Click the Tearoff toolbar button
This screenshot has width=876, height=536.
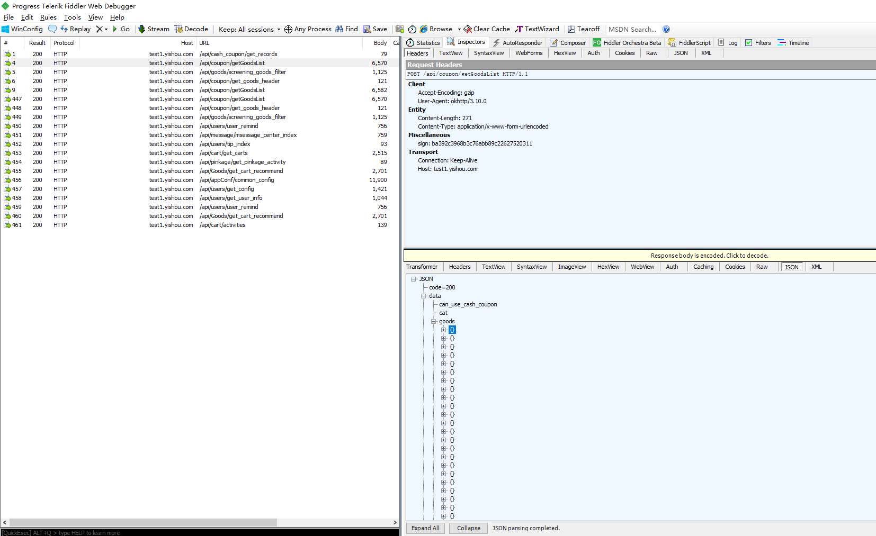coord(584,29)
